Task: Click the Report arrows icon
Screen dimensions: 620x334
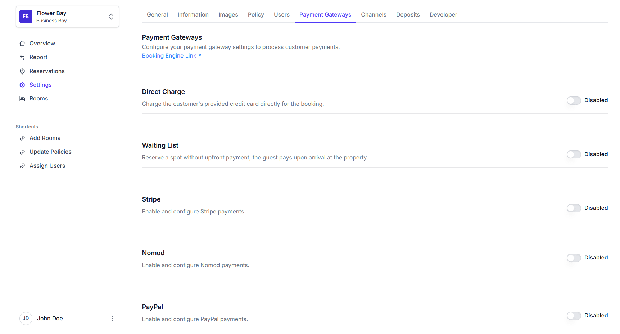Action: (x=22, y=57)
